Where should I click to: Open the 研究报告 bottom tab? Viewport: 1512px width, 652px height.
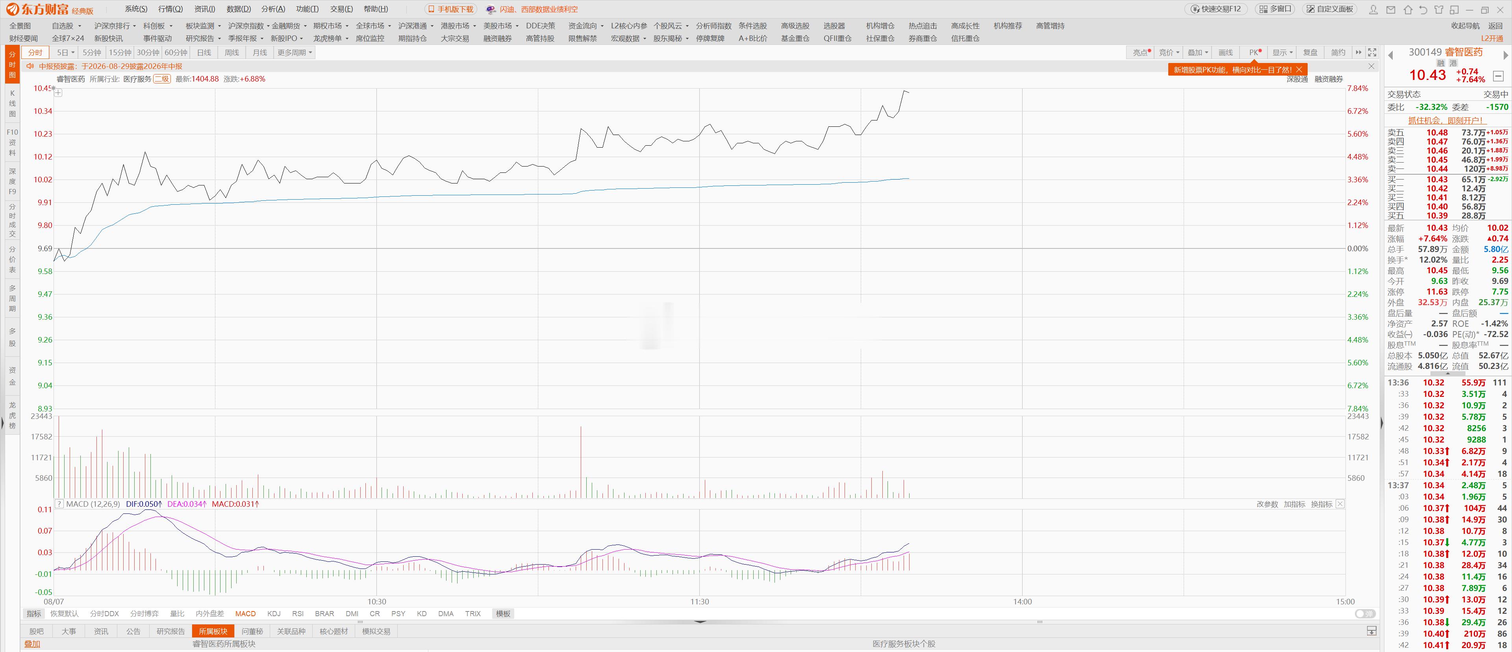tap(171, 631)
